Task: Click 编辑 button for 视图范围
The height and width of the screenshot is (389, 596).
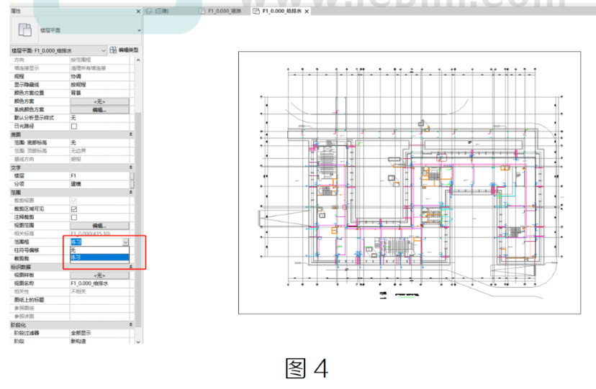Action: click(x=99, y=226)
